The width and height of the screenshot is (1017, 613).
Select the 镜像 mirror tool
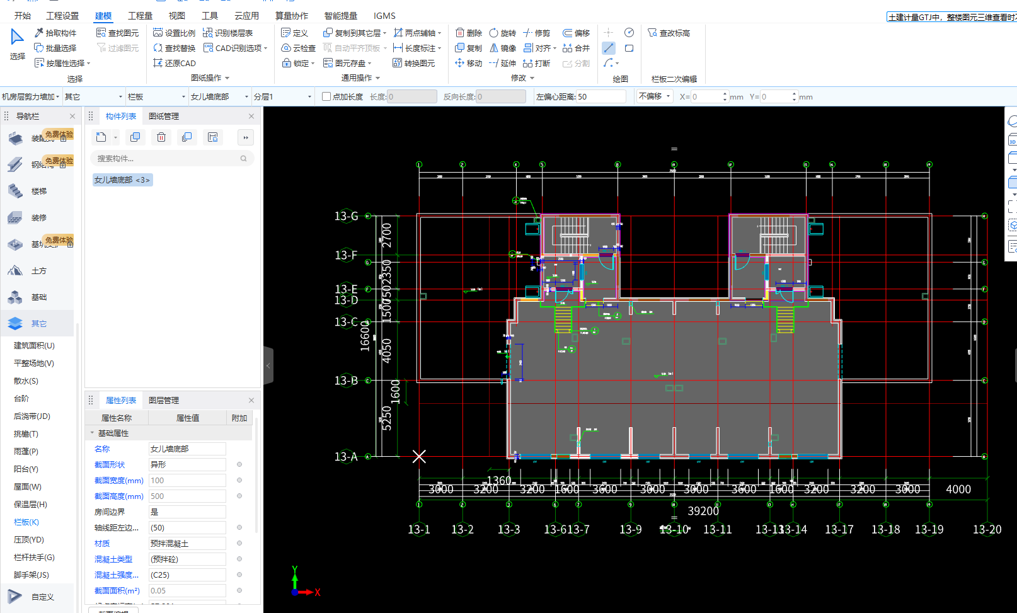click(502, 48)
